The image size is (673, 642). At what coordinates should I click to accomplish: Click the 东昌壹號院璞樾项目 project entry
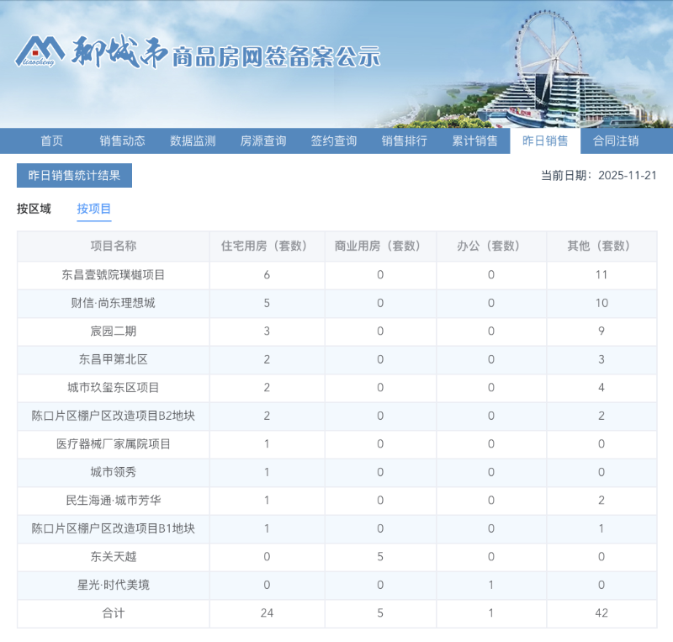click(x=114, y=275)
